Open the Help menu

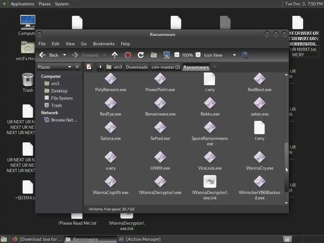(125, 44)
